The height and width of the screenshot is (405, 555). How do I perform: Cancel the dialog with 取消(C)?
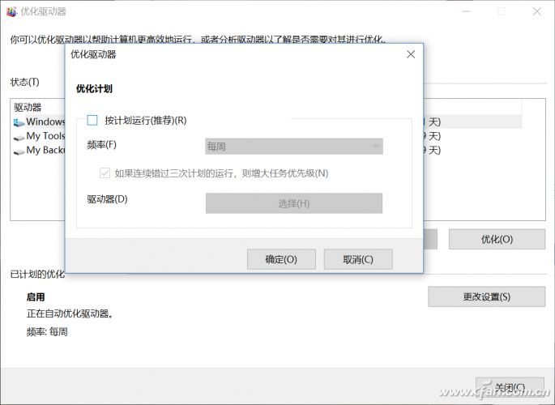[x=358, y=260]
